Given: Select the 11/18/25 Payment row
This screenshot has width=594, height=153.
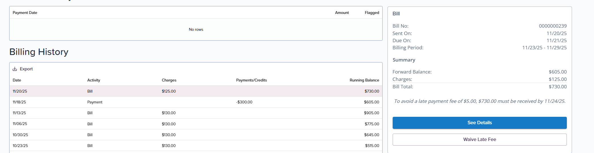Looking at the screenshot, I should pos(196,102).
